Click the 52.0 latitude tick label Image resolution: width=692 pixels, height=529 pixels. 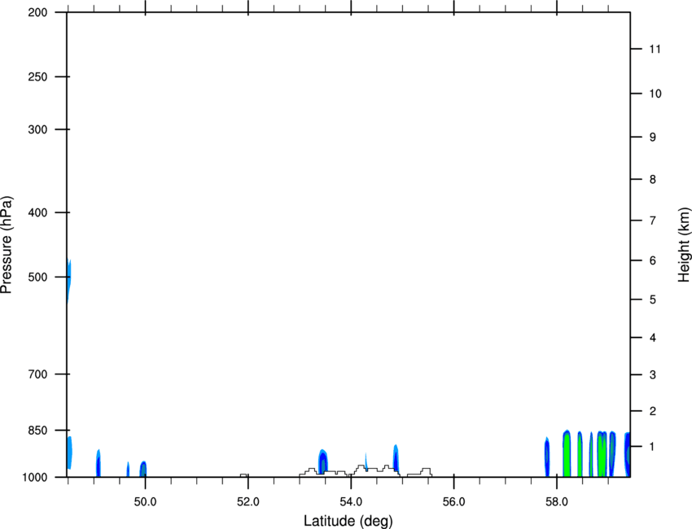click(x=248, y=502)
